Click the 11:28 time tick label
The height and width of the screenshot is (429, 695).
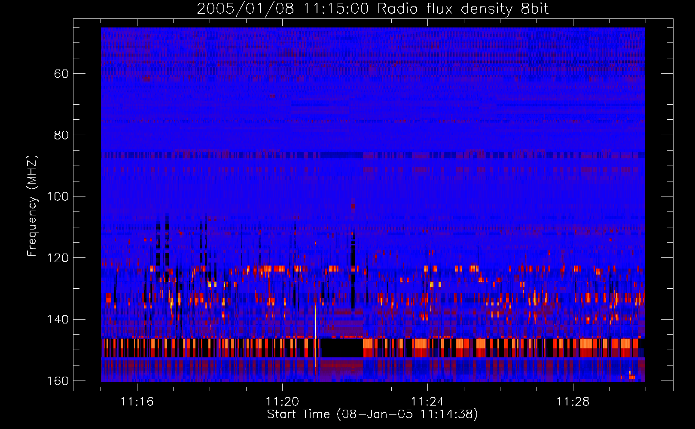573,402
